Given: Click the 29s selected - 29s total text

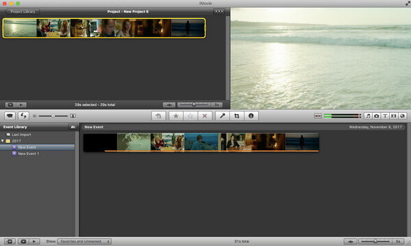Looking at the screenshot, I should 95,105.
